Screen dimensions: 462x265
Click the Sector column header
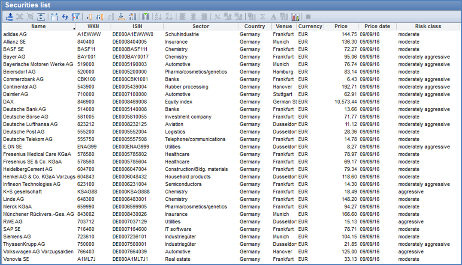point(200,26)
